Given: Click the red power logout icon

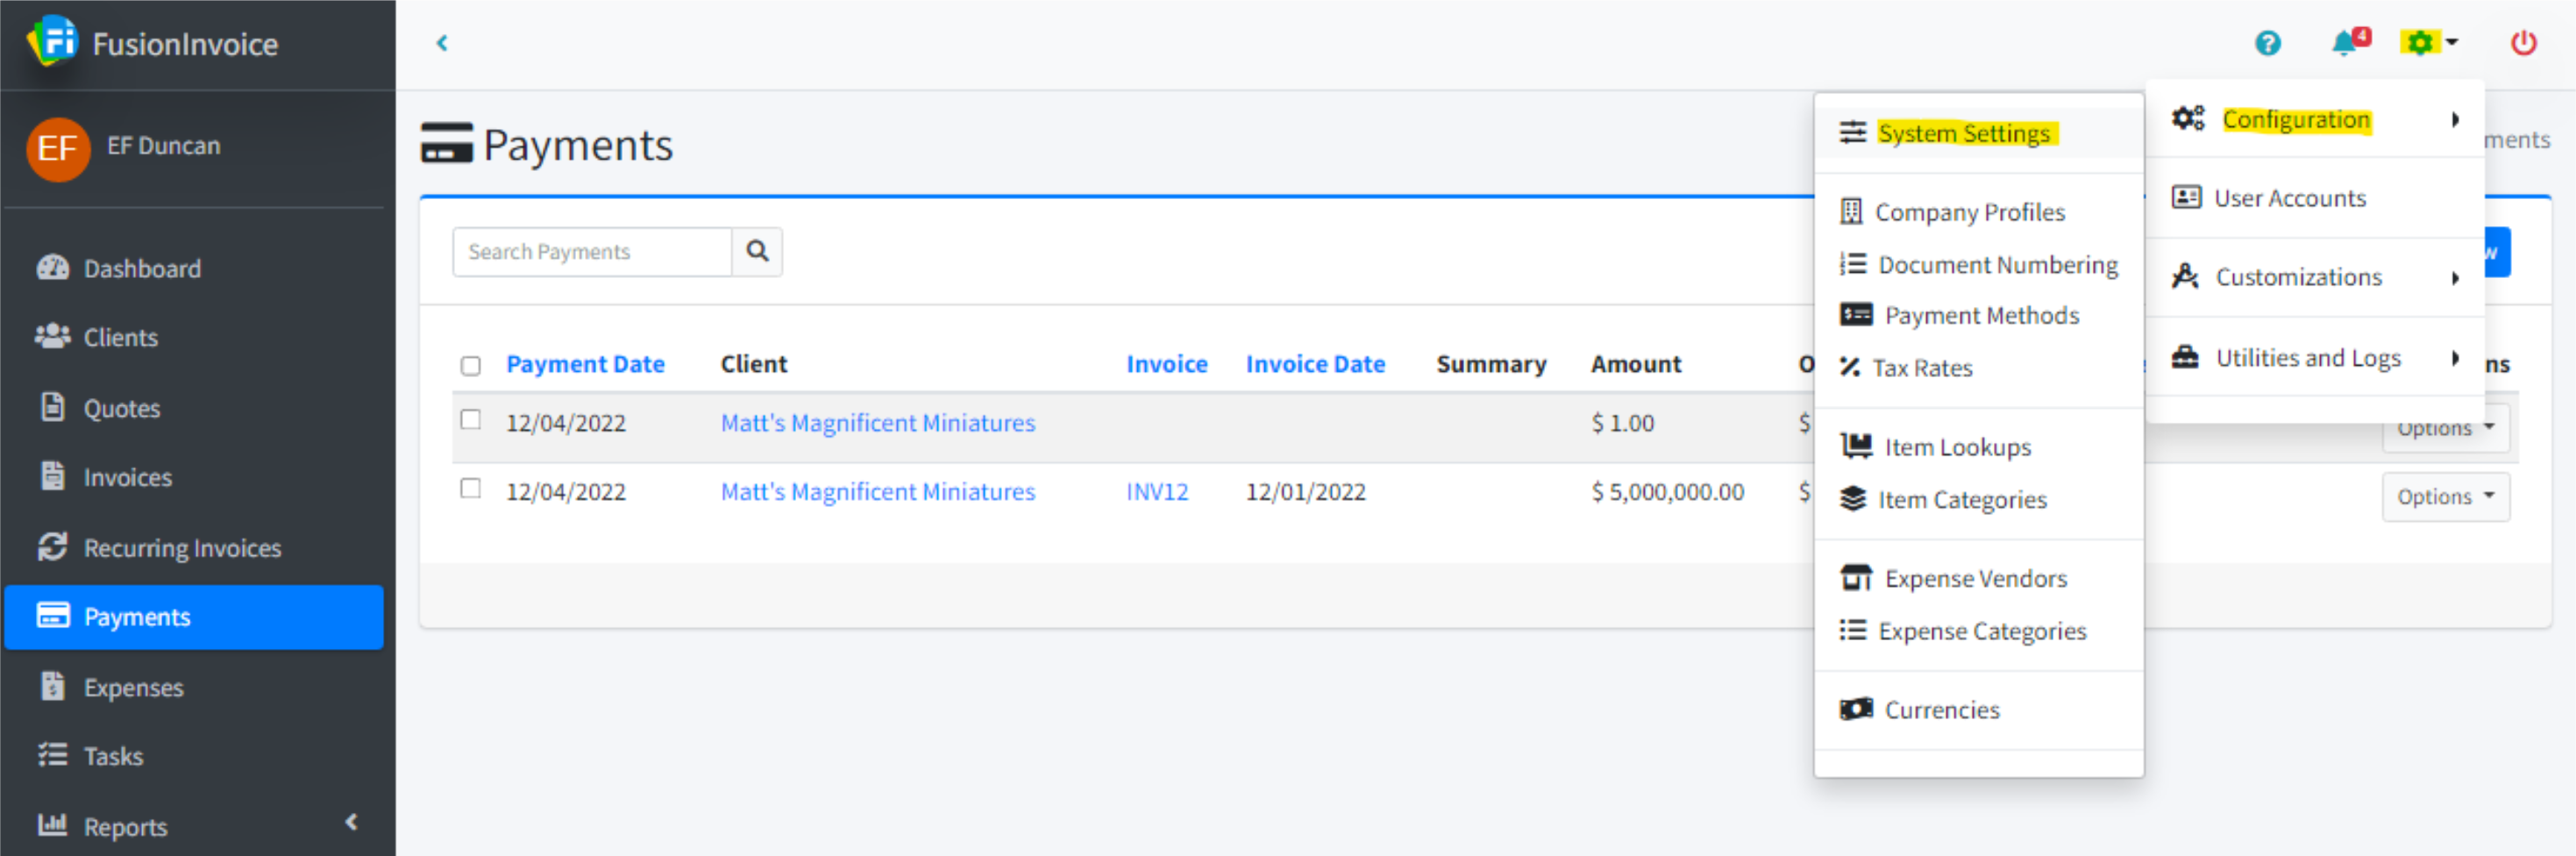Looking at the screenshot, I should 2522,43.
